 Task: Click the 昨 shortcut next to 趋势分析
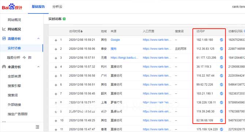[x=30, y=58]
